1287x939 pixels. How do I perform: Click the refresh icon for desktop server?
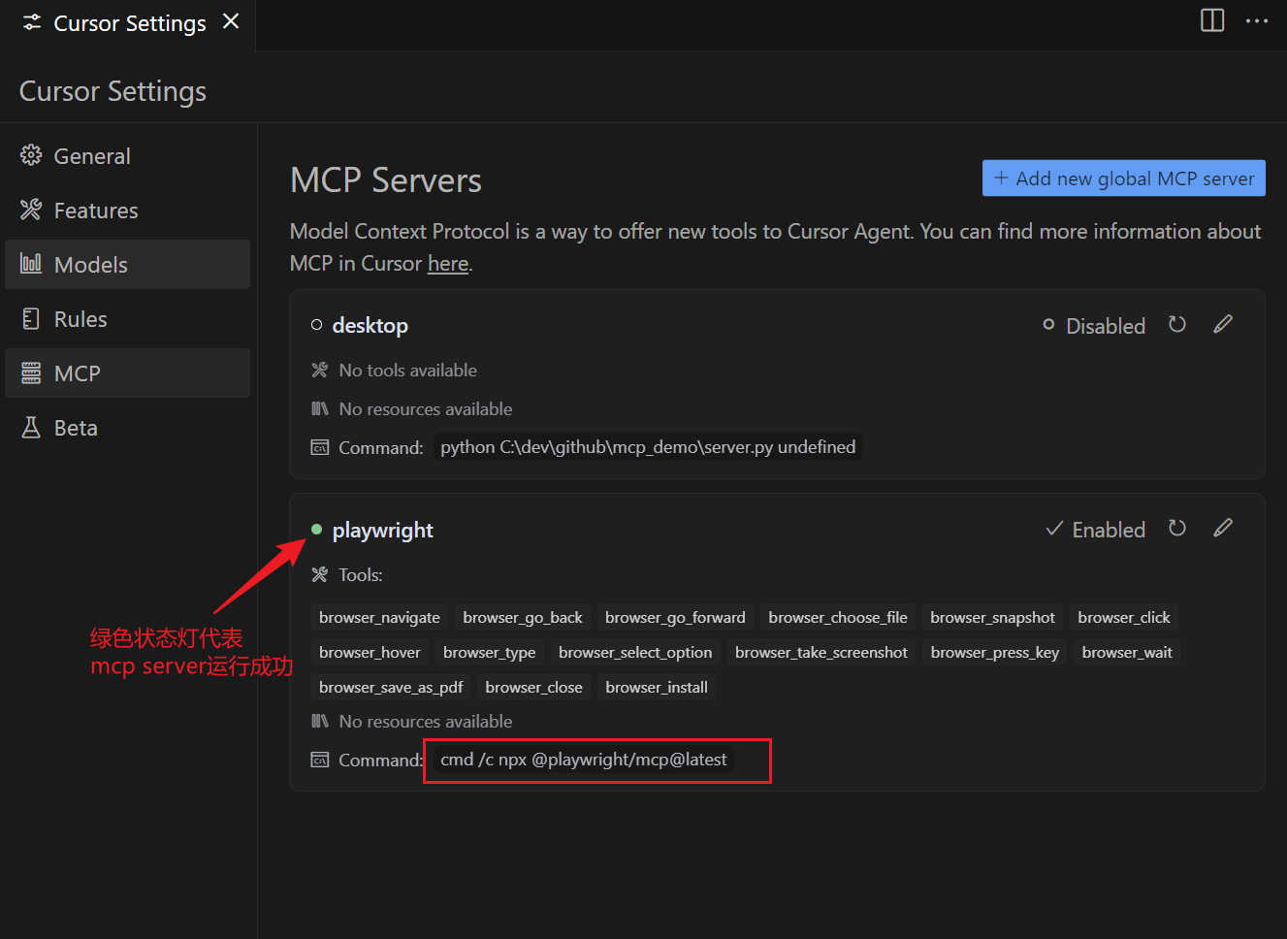(1176, 325)
